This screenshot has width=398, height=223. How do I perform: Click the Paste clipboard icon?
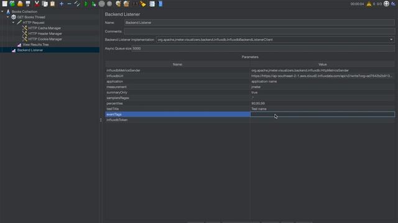[x=52, y=4]
